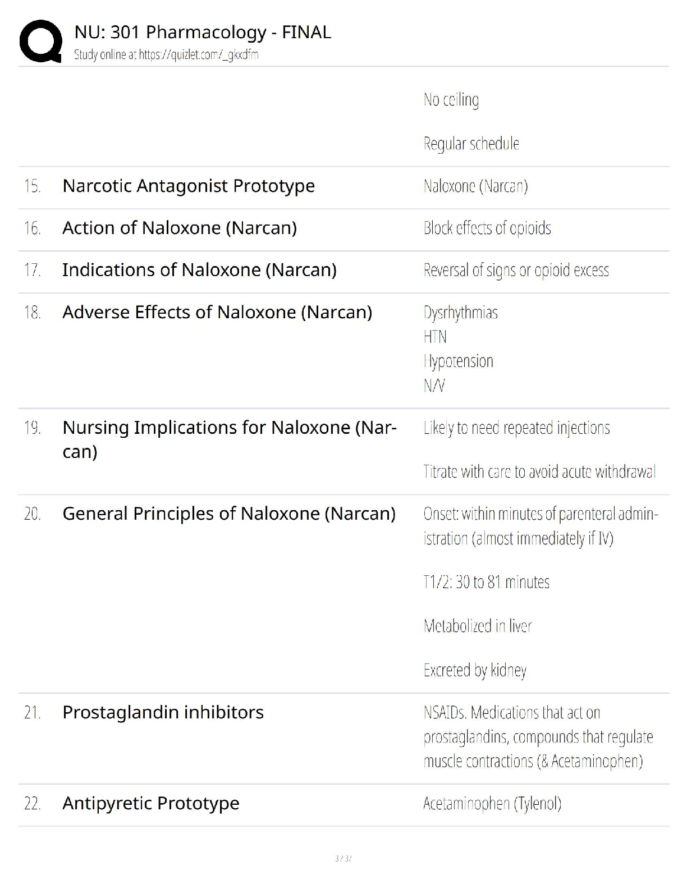Viewport: 687px width, 889px height.
Task: Select term Narcotic Antagonist Prototype
Action: [x=189, y=186]
